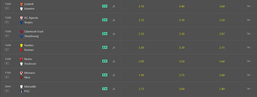This screenshot has width=257, height=97.
Task: Open the bet builder badge on Reims match
Action: [105, 61]
